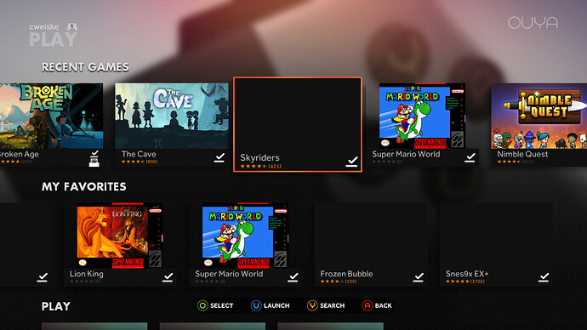The height and width of the screenshot is (330, 587).
Task: Open the Nimble Quest game tile
Action: click(x=539, y=124)
